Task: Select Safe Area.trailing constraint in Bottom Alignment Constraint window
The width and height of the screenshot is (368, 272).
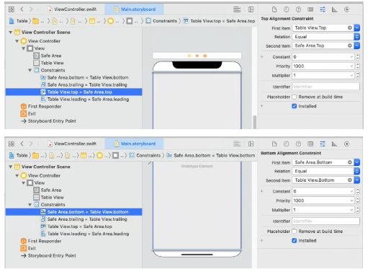Action: coord(84,219)
